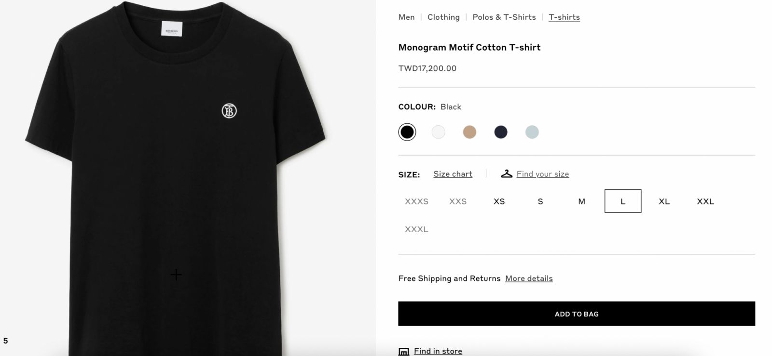This screenshot has width=772, height=356.
Task: Choose the white colour swatch
Action: [438, 132]
